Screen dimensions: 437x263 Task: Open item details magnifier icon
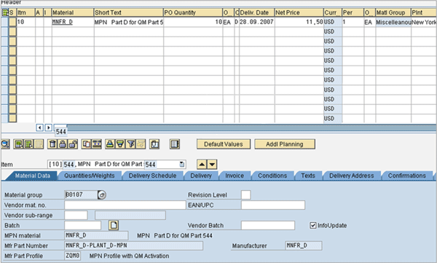tap(5, 144)
